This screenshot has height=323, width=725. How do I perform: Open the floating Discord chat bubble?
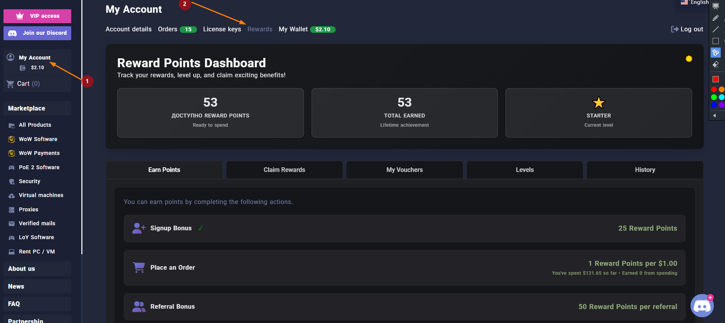702,306
